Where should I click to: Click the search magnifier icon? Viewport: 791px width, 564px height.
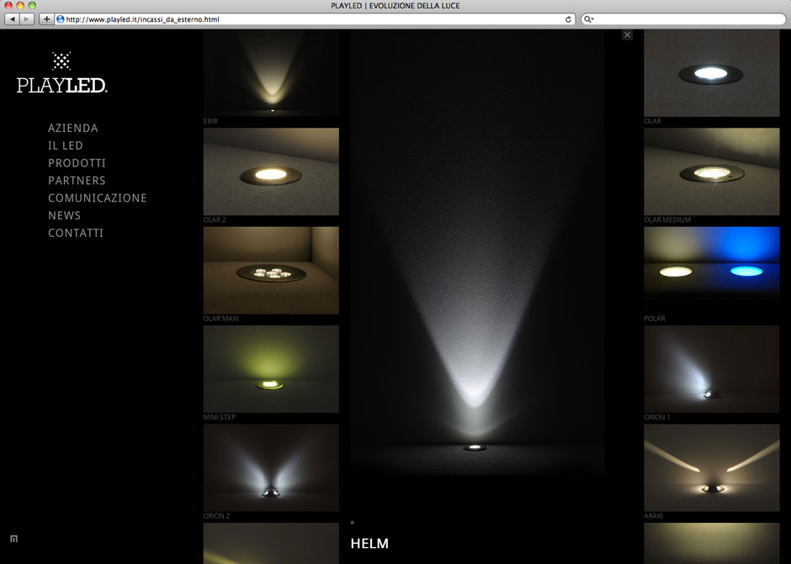coord(588,19)
